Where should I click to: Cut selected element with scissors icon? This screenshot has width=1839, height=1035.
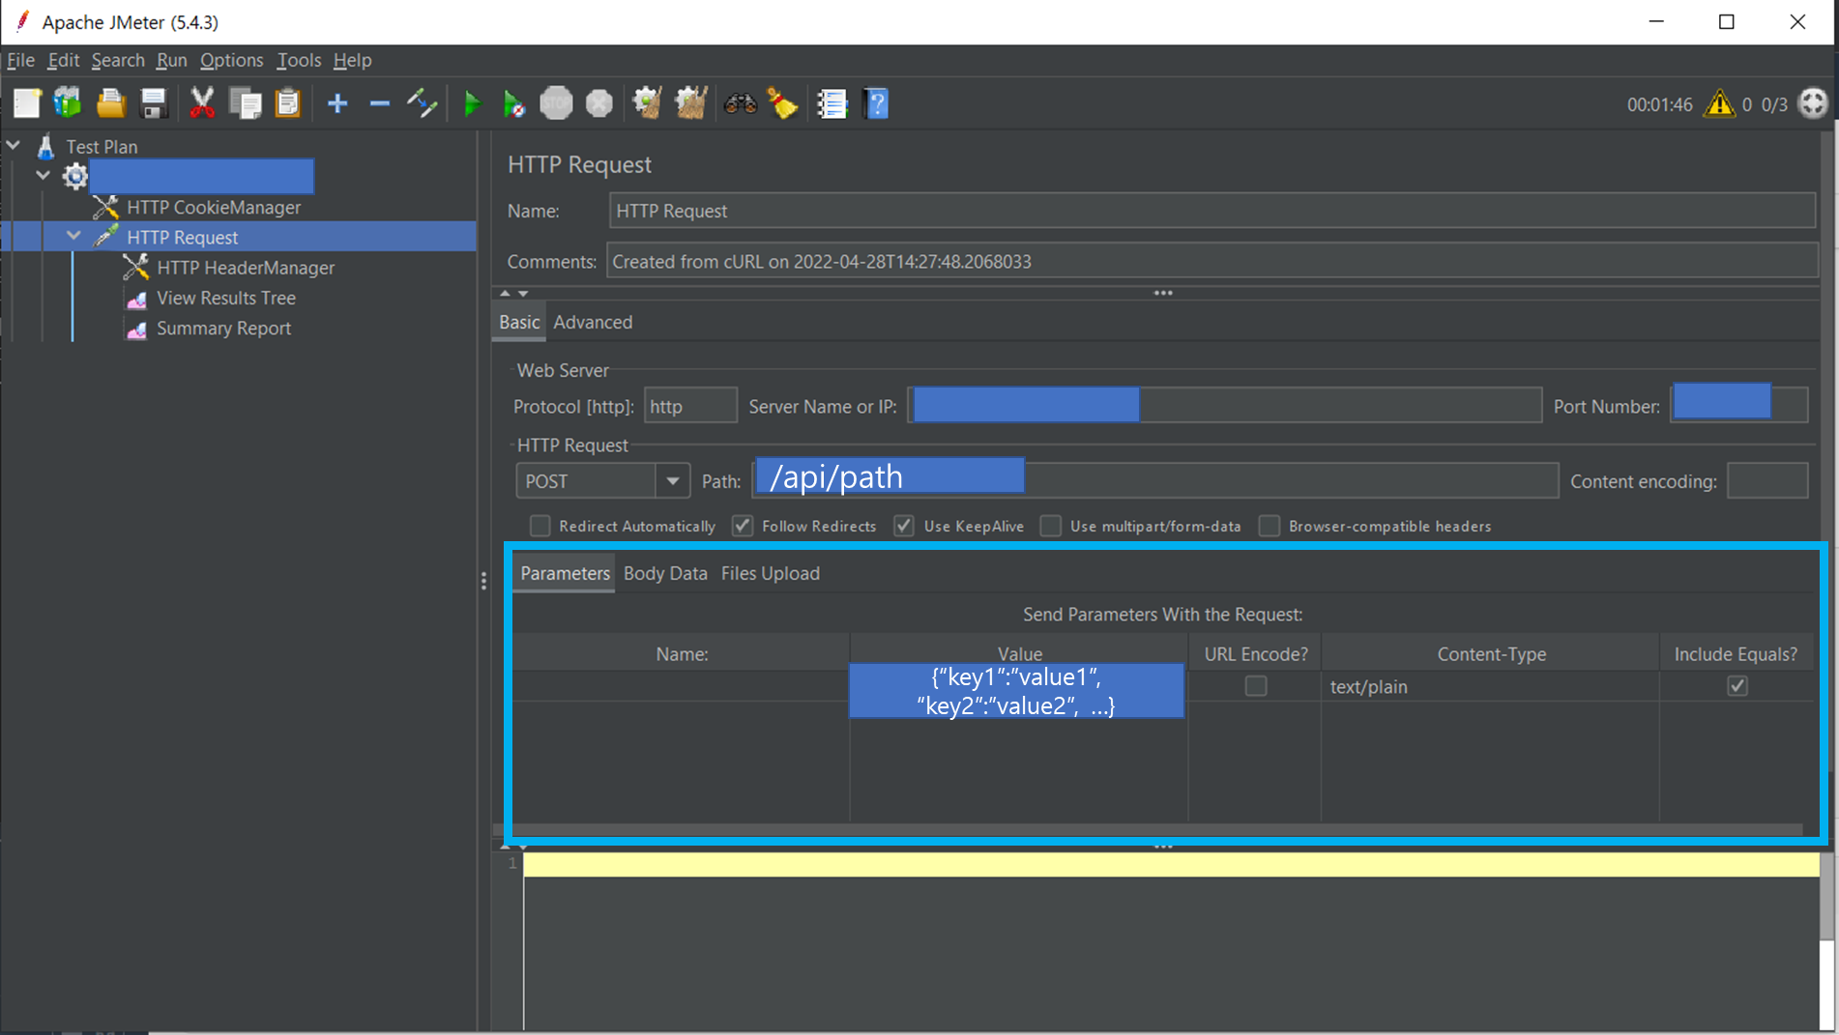point(202,103)
